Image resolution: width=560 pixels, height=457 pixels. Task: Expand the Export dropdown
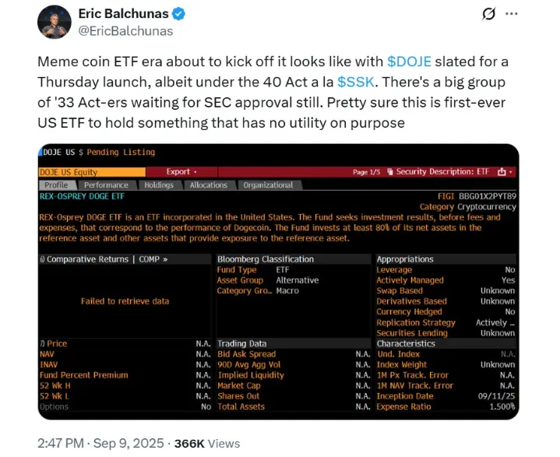[x=181, y=172]
